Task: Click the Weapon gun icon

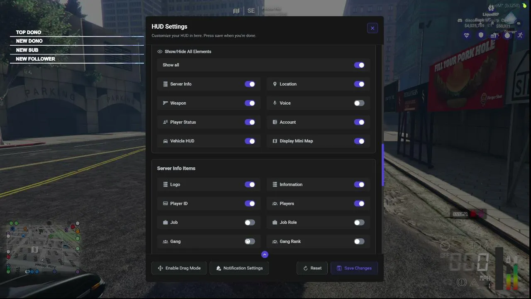Action: tap(166, 103)
